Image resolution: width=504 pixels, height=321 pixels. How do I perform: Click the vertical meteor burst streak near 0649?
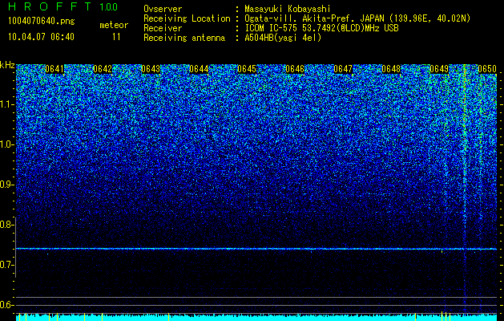click(465, 189)
